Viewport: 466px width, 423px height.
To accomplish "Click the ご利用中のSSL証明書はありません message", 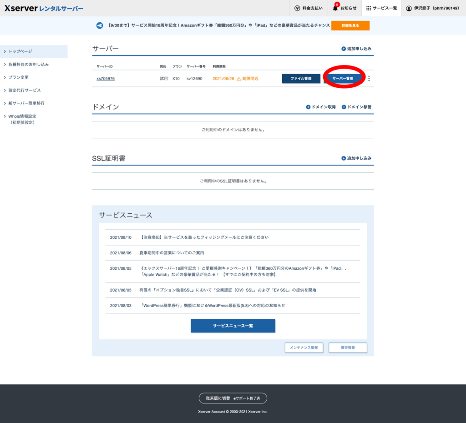I will click(x=233, y=181).
